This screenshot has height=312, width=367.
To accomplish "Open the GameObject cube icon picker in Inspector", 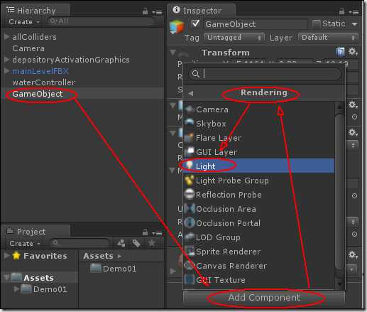I will click(177, 27).
